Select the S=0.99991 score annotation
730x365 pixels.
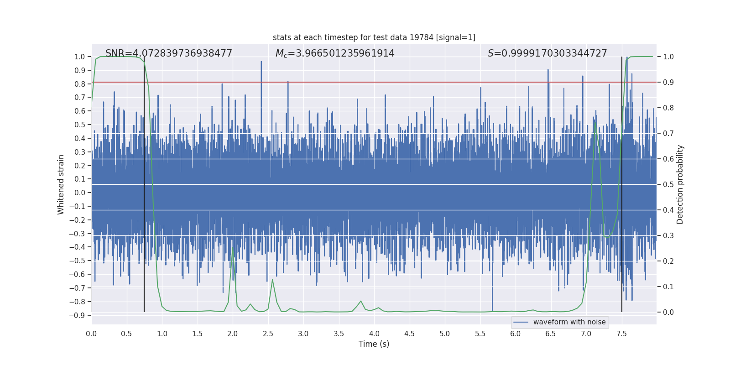[x=547, y=53]
